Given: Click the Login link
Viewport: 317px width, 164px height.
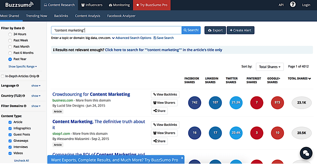Looking at the screenshot, I should 306,5.
